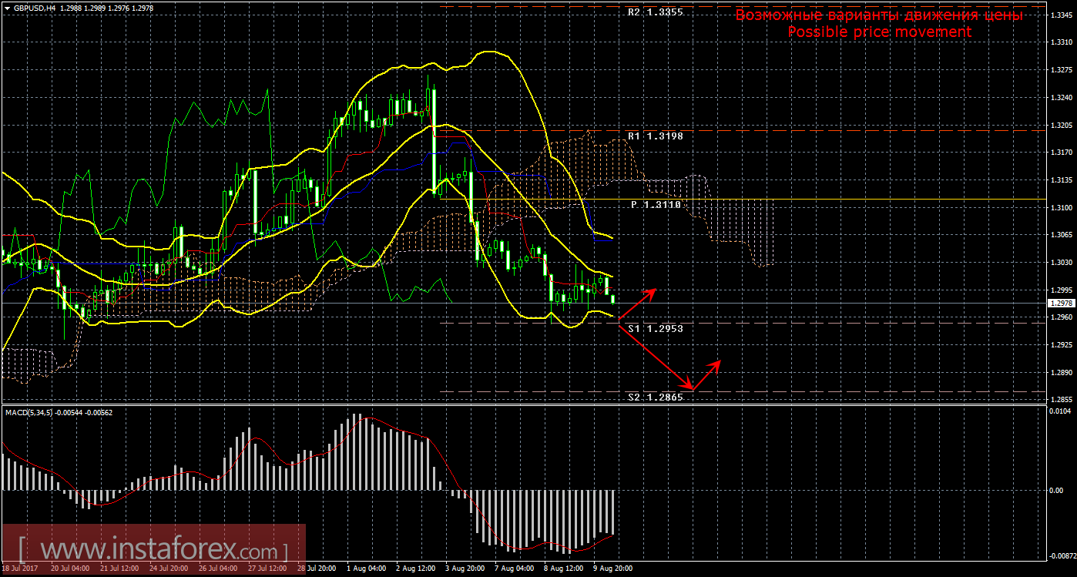Click the current price tag 1.2978
Screen dimensions: 1077x577
pos(1061,304)
